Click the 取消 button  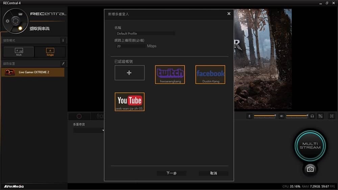213,173
